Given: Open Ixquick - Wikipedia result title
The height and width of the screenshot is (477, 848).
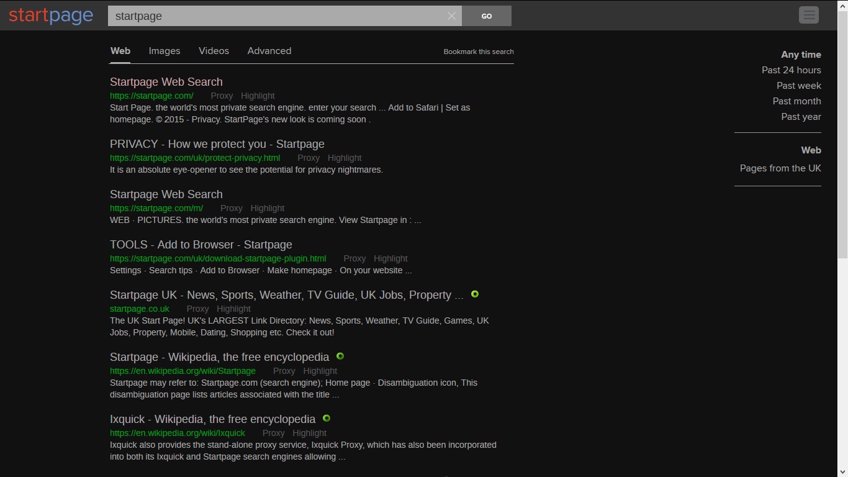Looking at the screenshot, I should tap(213, 419).
